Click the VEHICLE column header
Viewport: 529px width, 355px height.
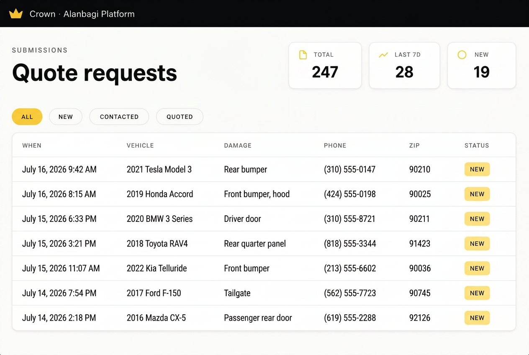click(140, 146)
